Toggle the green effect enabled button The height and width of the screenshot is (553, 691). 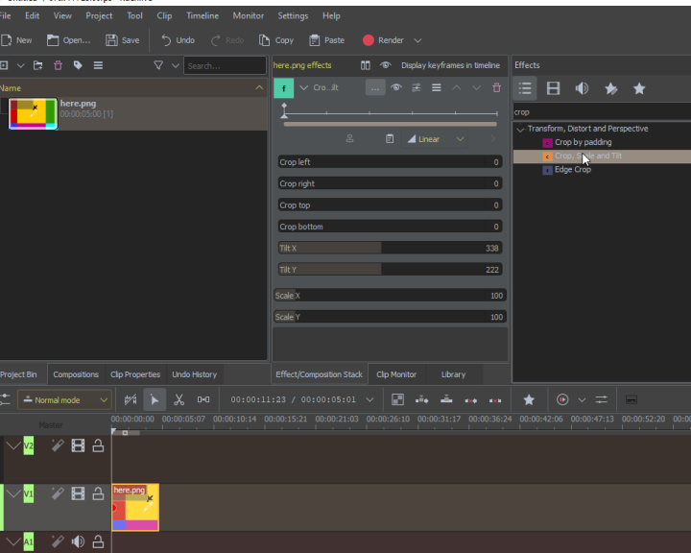tap(284, 88)
